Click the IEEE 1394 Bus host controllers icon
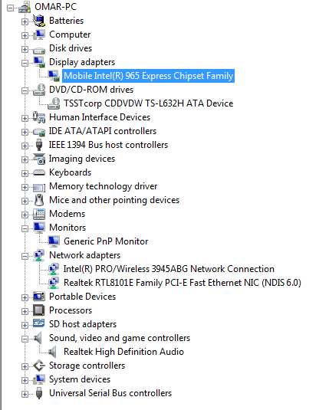This screenshot has width=319, height=410. tap(39, 145)
